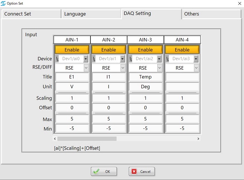The image size is (244, 180).
Task: Switch to the Connect Set tab
Action: (x=31, y=14)
